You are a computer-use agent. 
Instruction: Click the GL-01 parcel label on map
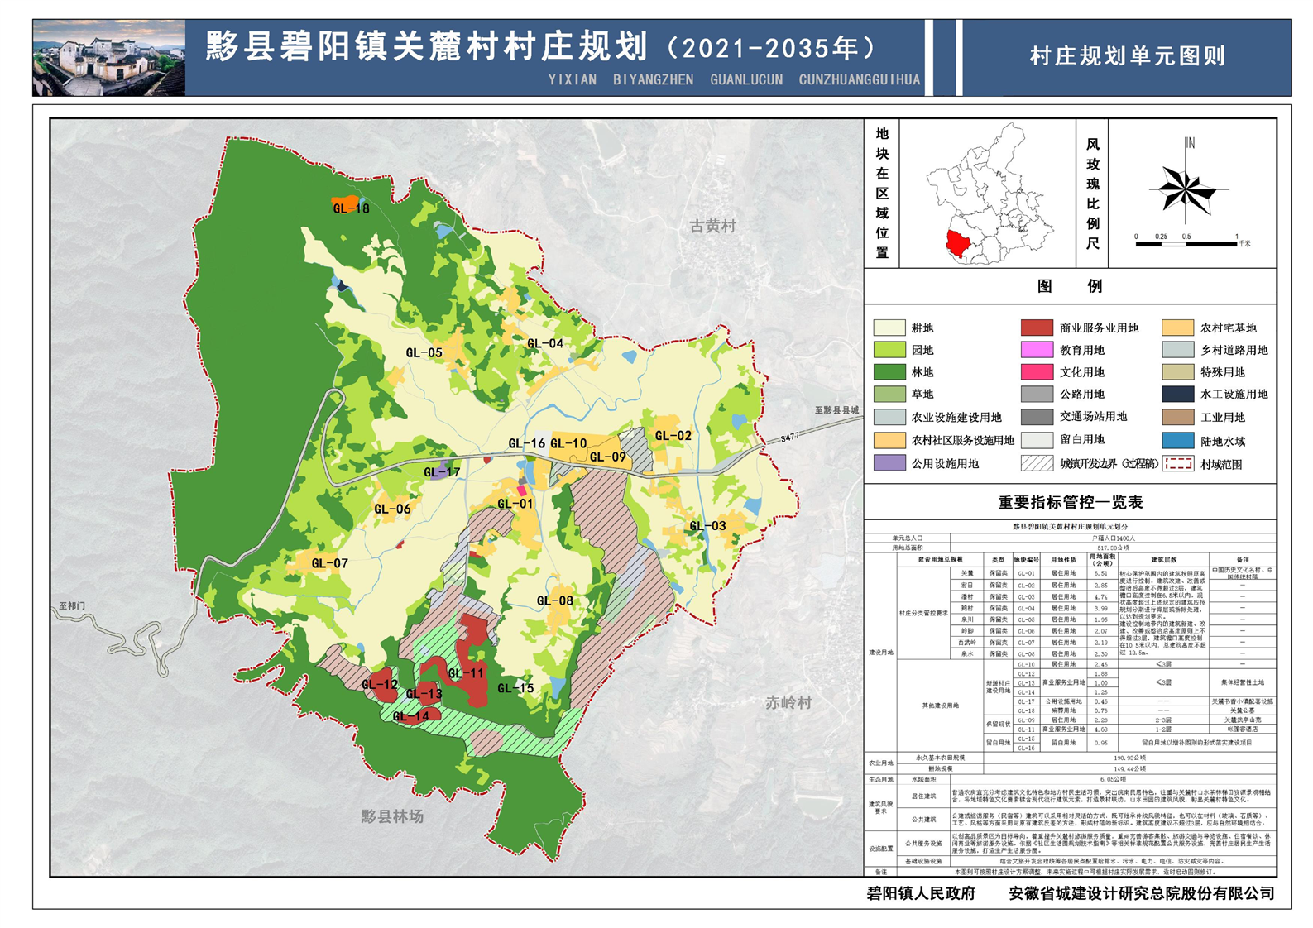coord(515,504)
